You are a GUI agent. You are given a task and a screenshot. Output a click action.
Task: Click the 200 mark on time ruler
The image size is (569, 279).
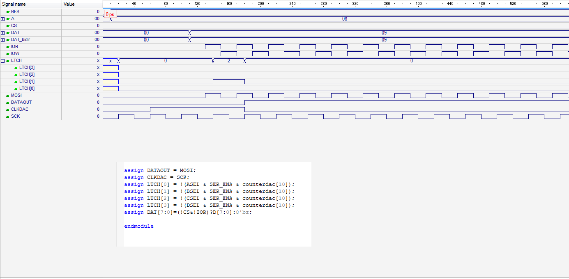pos(260,4)
